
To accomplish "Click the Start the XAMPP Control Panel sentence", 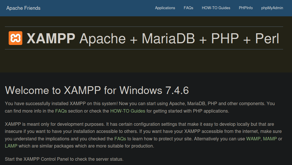I will tap(64, 159).
